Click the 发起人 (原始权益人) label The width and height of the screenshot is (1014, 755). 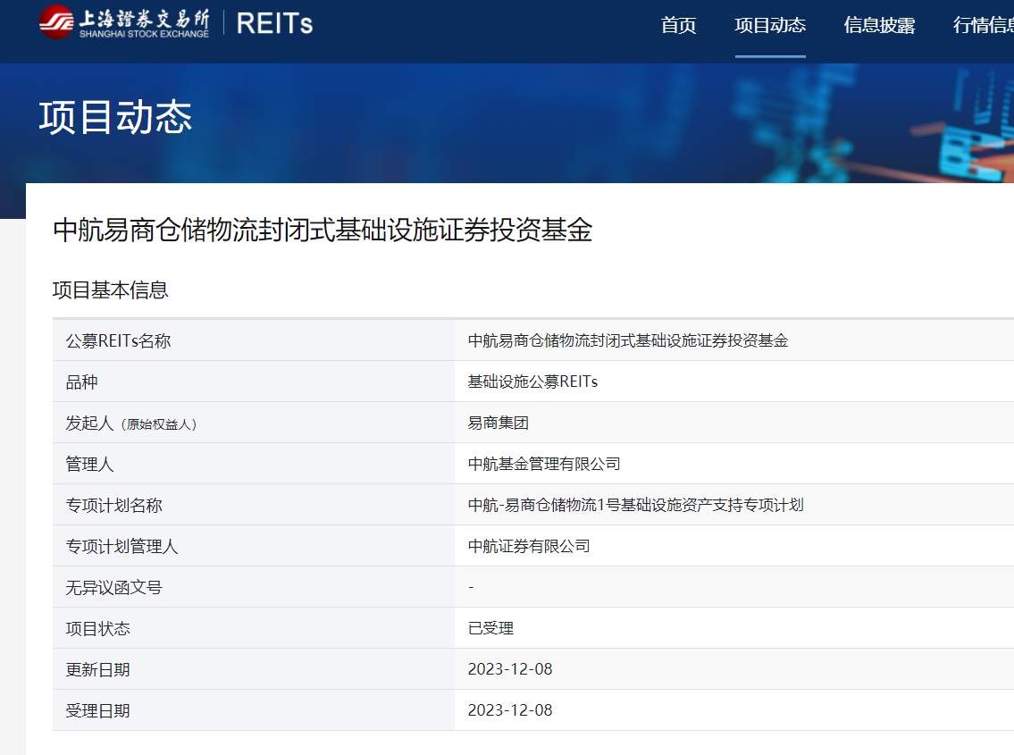[131, 424]
